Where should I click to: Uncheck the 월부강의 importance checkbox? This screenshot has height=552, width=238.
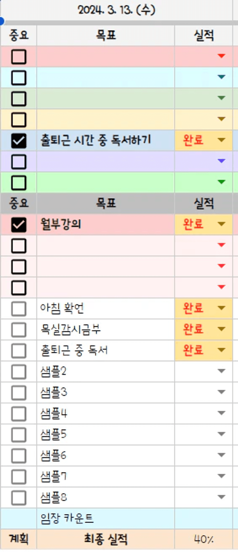[x=19, y=225]
